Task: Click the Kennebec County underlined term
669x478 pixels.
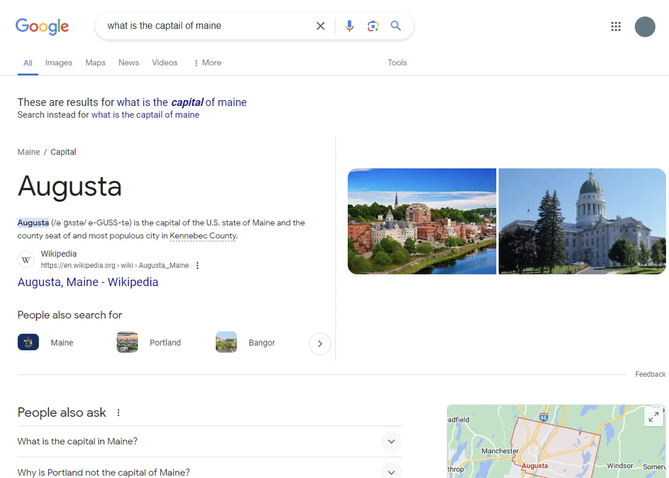Action: (203, 236)
